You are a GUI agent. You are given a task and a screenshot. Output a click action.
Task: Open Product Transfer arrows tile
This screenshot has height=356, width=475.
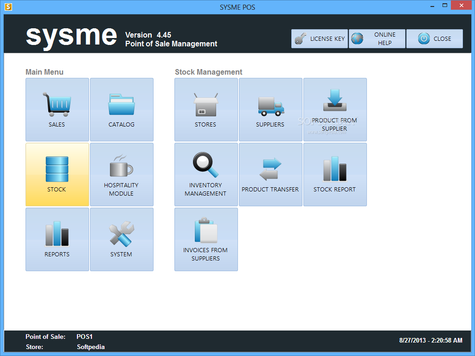(270, 174)
